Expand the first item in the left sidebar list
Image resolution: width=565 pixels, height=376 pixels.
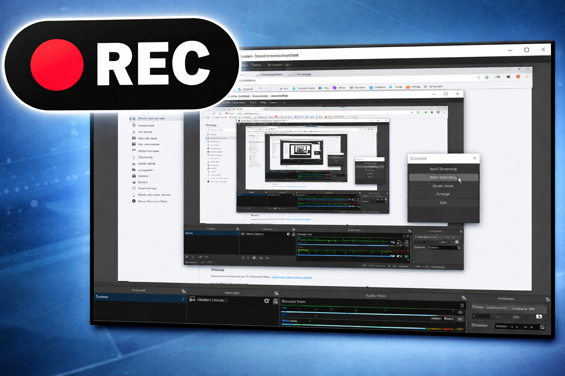[x=147, y=119]
